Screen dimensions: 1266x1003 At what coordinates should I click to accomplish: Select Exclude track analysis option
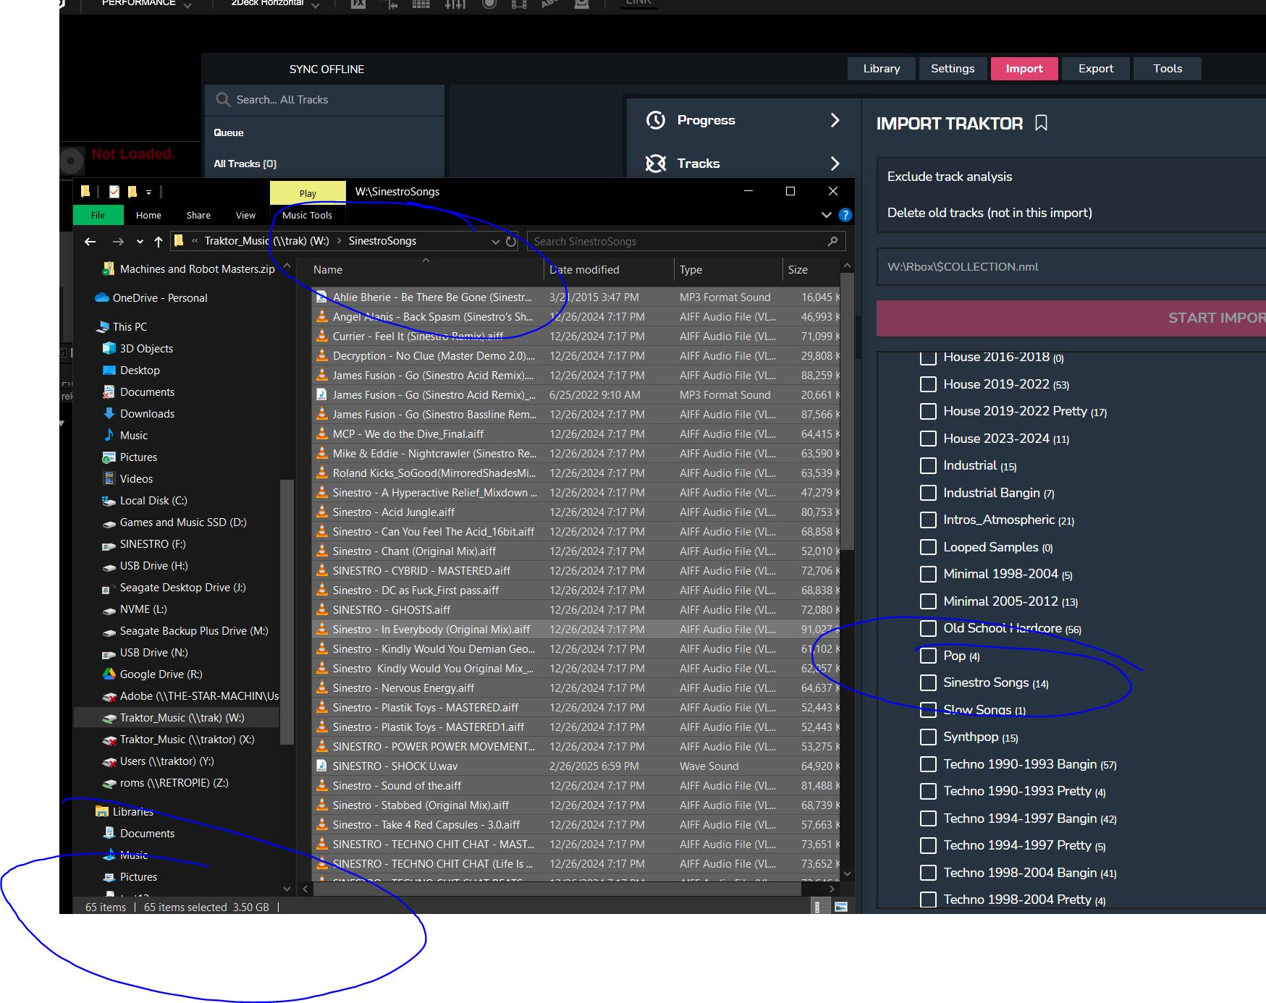[x=949, y=177]
